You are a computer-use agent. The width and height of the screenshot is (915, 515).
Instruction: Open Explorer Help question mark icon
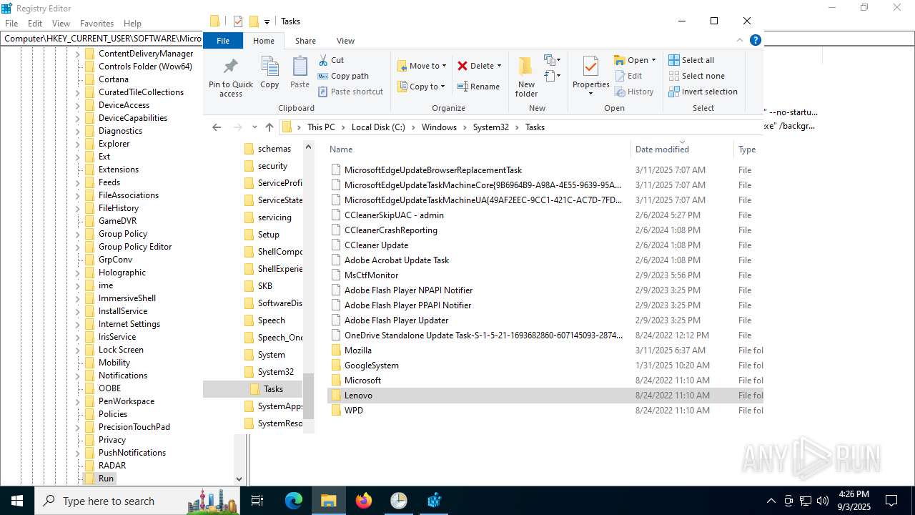755,41
